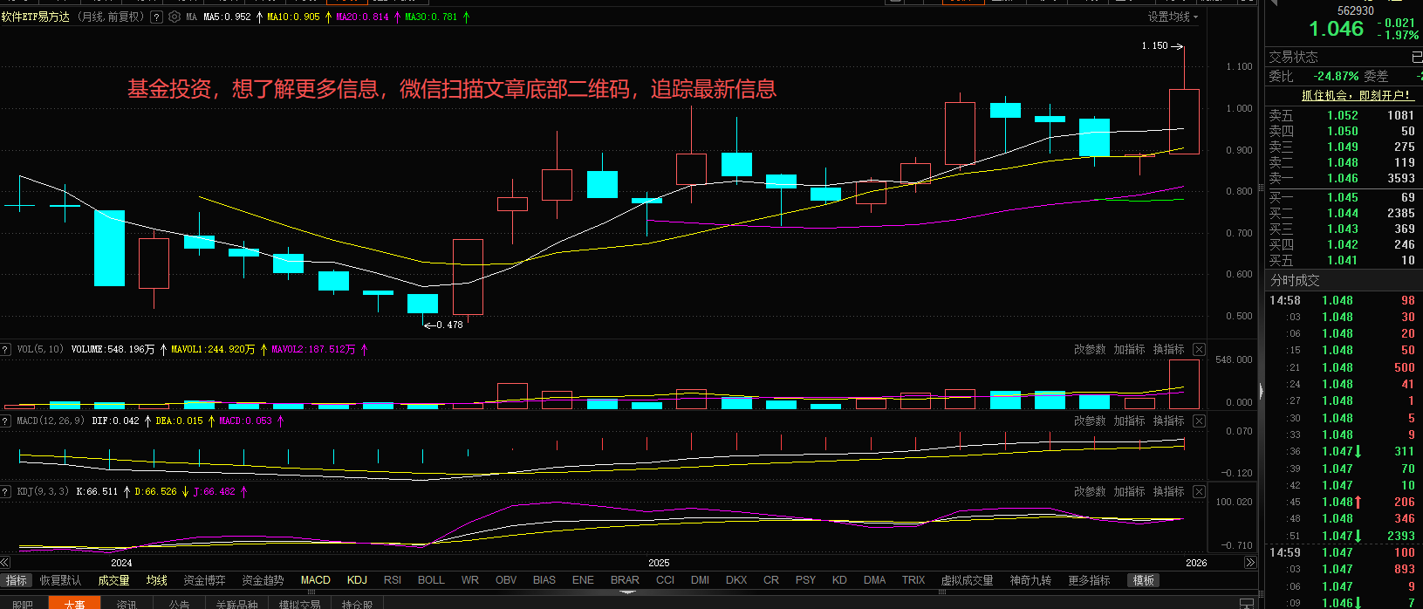
Task: Open 换指标 menu in VOL panel
Action: coord(1168,349)
